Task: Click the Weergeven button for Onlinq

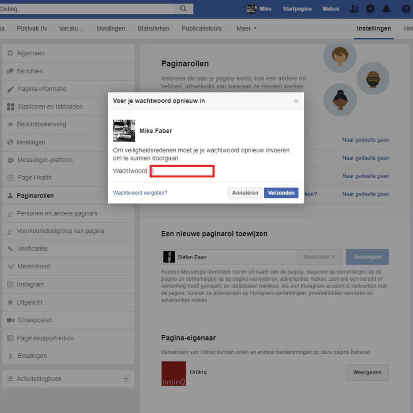Action: click(x=367, y=372)
